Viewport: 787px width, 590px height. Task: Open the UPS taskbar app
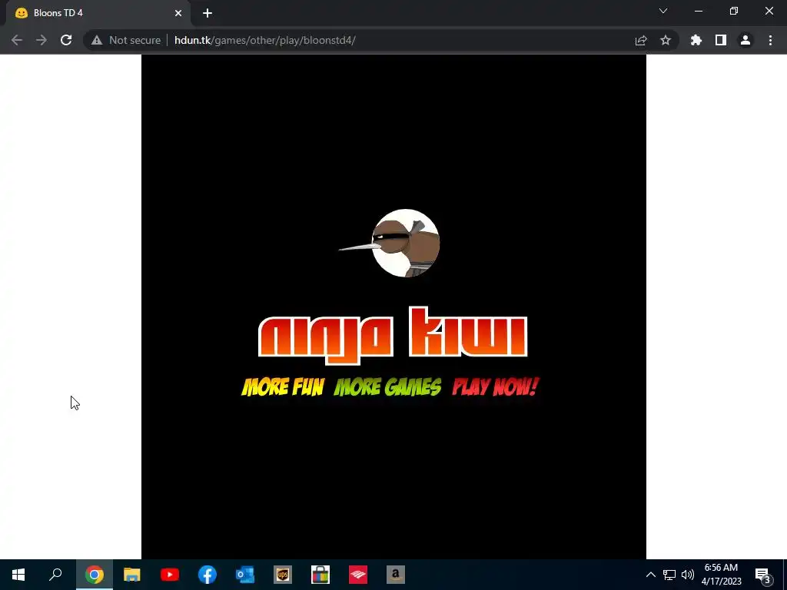coord(283,575)
